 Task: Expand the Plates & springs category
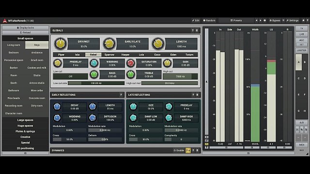(x=25, y=131)
